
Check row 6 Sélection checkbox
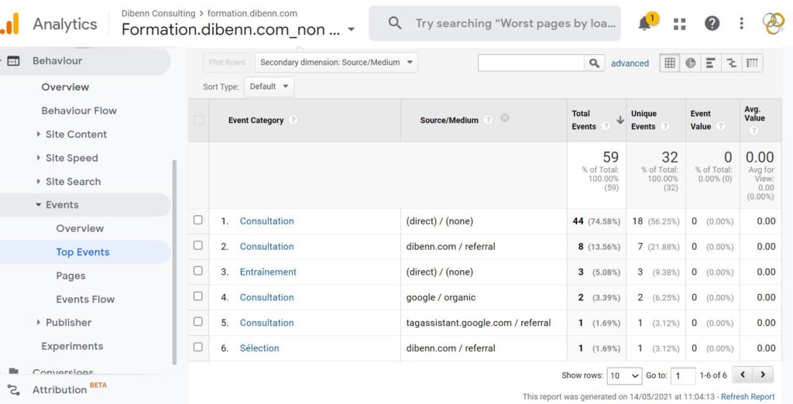click(x=197, y=347)
